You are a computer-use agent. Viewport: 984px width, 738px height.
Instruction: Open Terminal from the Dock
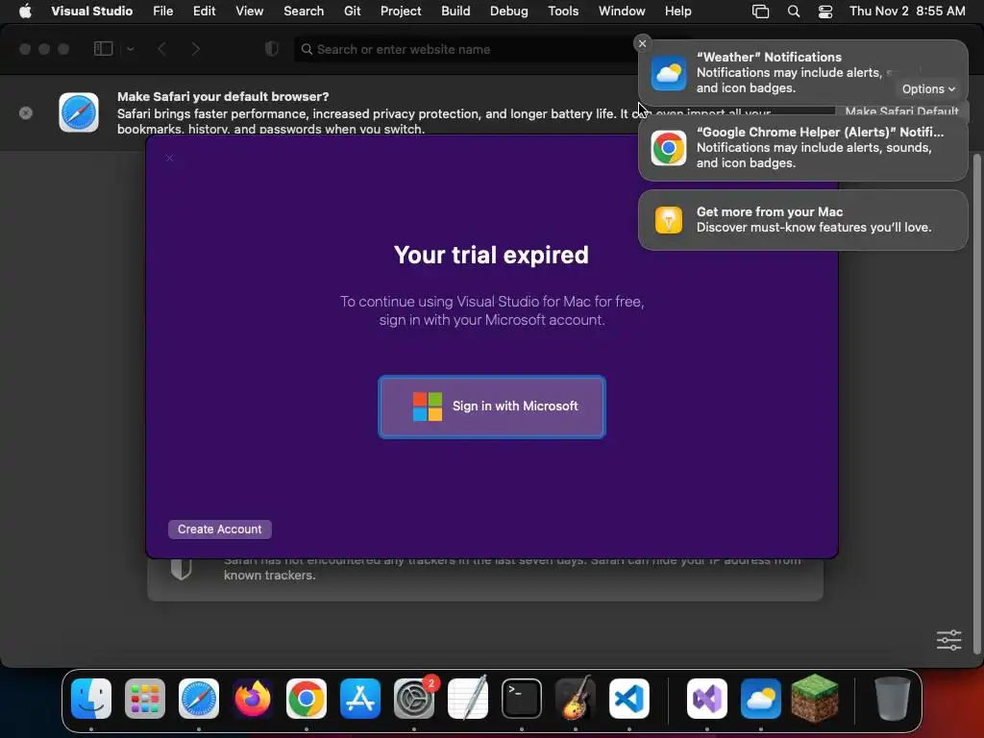point(522,698)
